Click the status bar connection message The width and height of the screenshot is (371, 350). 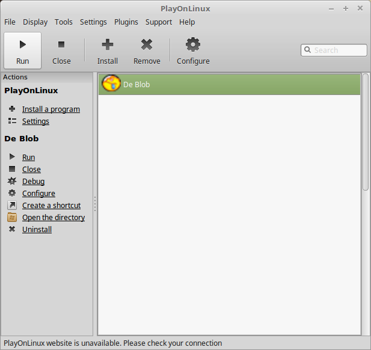[x=112, y=343]
